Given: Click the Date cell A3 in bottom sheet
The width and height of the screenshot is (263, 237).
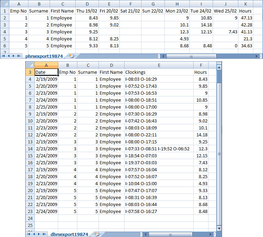Looking at the screenshot, I should click(46, 72).
